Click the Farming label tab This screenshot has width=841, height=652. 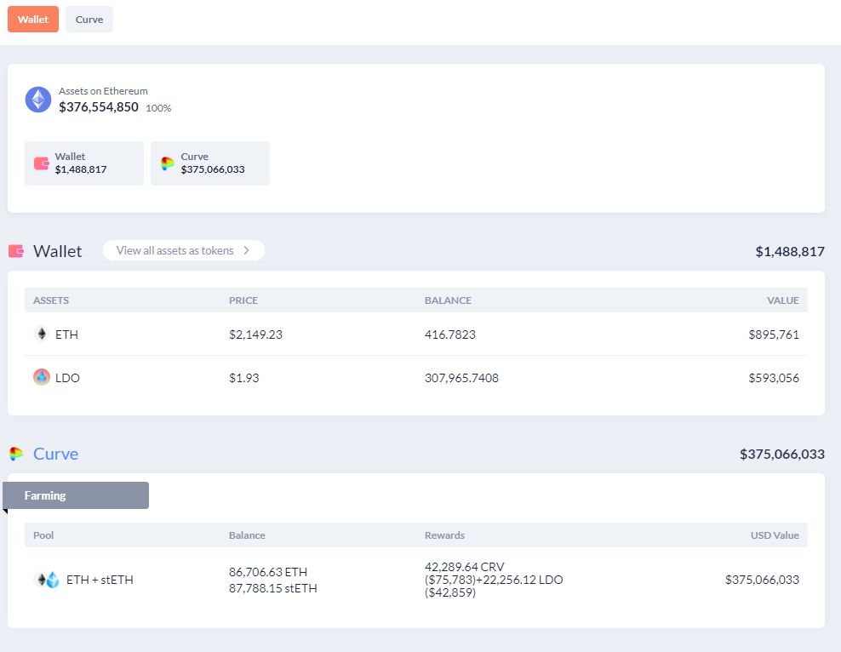(76, 495)
